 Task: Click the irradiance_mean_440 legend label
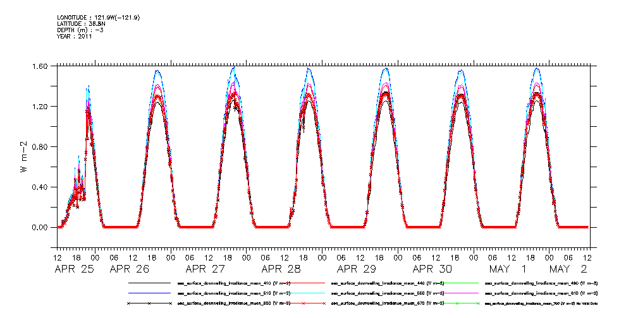[388, 283]
